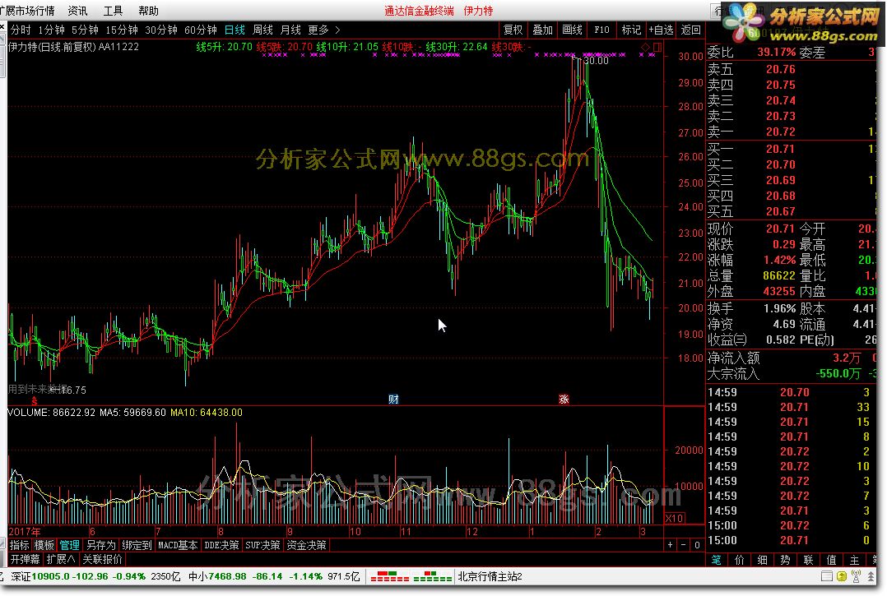Viewport: 887px width, 596px height.
Task: Open the 帮助 menu
Action: (149, 11)
